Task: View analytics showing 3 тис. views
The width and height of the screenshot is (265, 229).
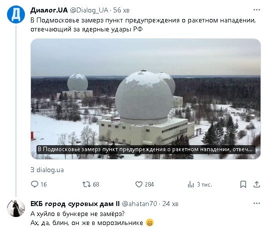Action: coord(191,184)
